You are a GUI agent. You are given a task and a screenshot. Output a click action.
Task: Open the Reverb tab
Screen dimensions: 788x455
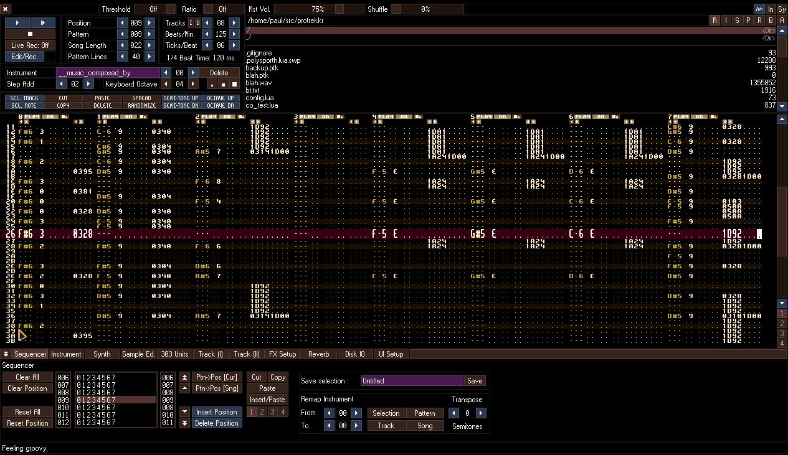(318, 354)
